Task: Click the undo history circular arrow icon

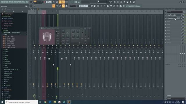Action: click(115, 2)
